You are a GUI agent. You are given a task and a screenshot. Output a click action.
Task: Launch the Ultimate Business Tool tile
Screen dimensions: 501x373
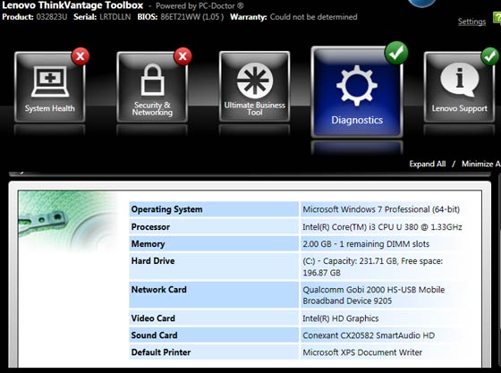click(255, 87)
